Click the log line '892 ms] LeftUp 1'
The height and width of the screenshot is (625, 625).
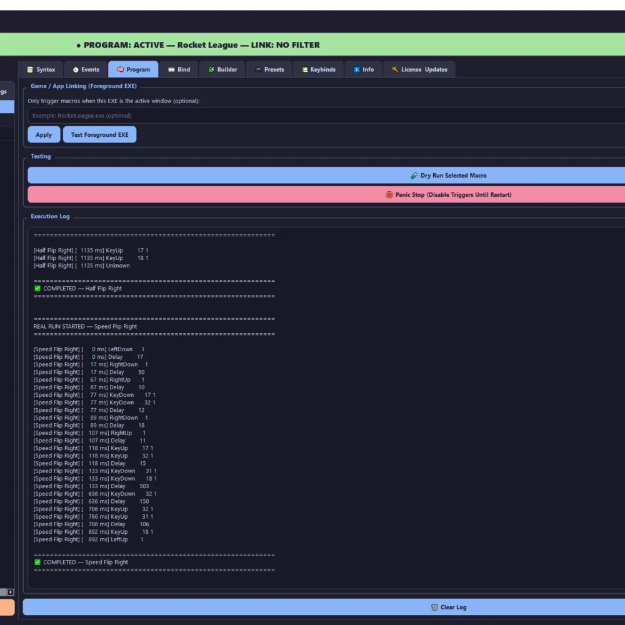[89, 539]
